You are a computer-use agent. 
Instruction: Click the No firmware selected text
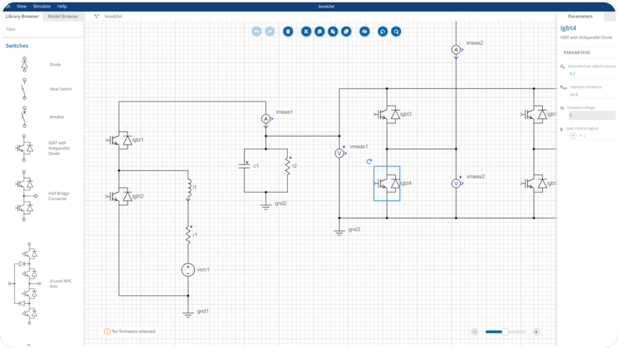click(133, 332)
